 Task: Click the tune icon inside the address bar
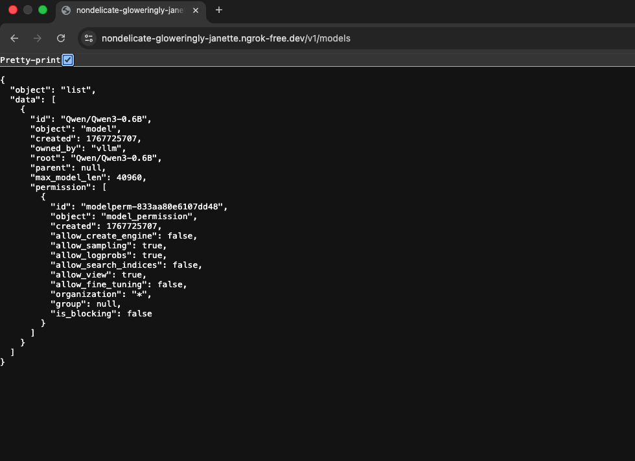pos(89,38)
